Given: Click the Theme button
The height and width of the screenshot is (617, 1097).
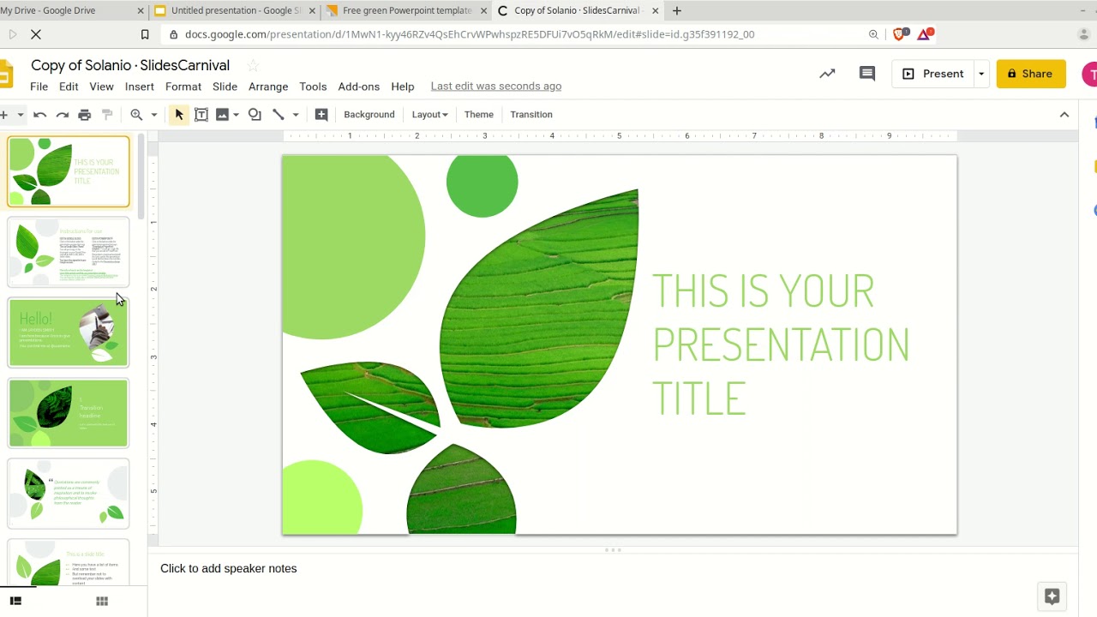Looking at the screenshot, I should tap(479, 115).
